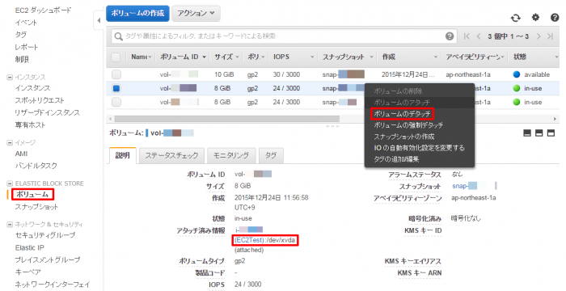Select the checkbox for the 10 GiB volume
Image resolution: width=566 pixels, height=291 pixels.
click(x=116, y=74)
